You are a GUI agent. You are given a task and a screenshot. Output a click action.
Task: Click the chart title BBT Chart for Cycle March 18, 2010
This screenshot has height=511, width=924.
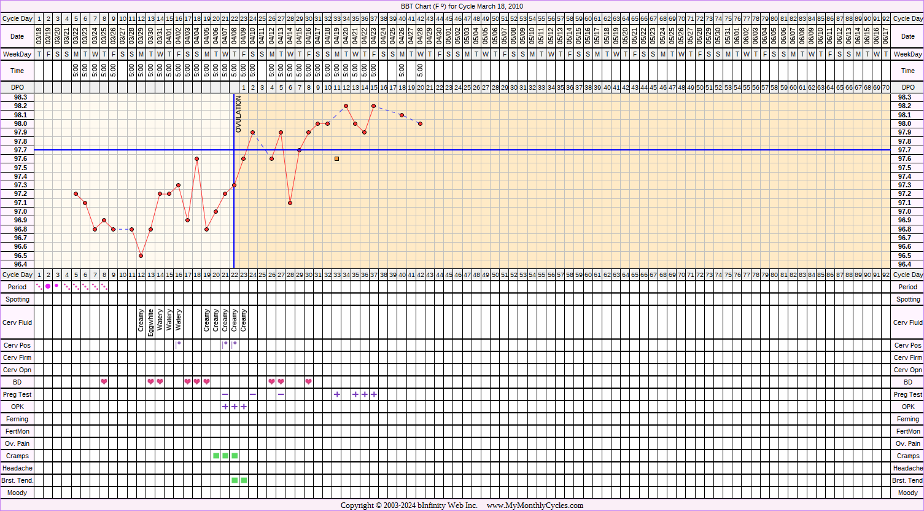pos(462,6)
